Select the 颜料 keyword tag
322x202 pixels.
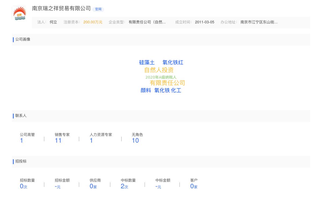146,91
